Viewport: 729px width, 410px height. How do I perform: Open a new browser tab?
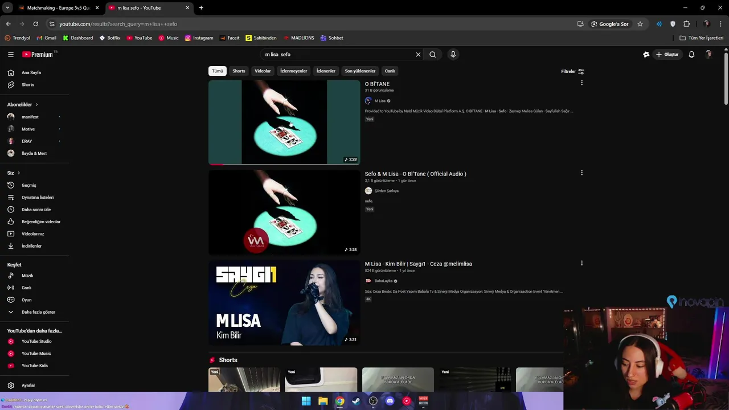[201, 8]
